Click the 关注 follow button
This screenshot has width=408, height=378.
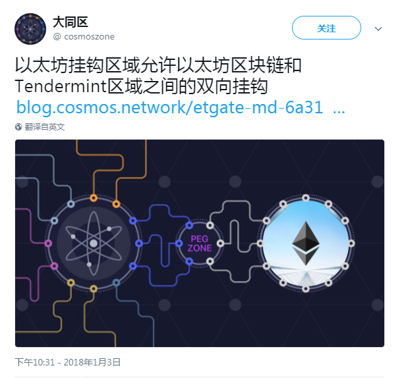tap(326, 28)
